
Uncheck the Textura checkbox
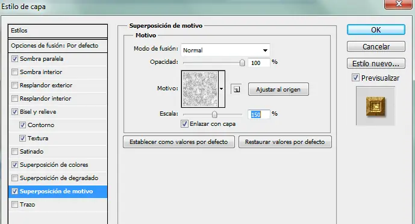23,138
